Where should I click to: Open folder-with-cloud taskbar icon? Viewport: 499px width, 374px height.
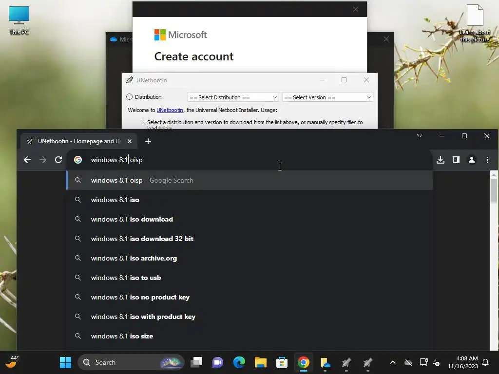click(325, 362)
